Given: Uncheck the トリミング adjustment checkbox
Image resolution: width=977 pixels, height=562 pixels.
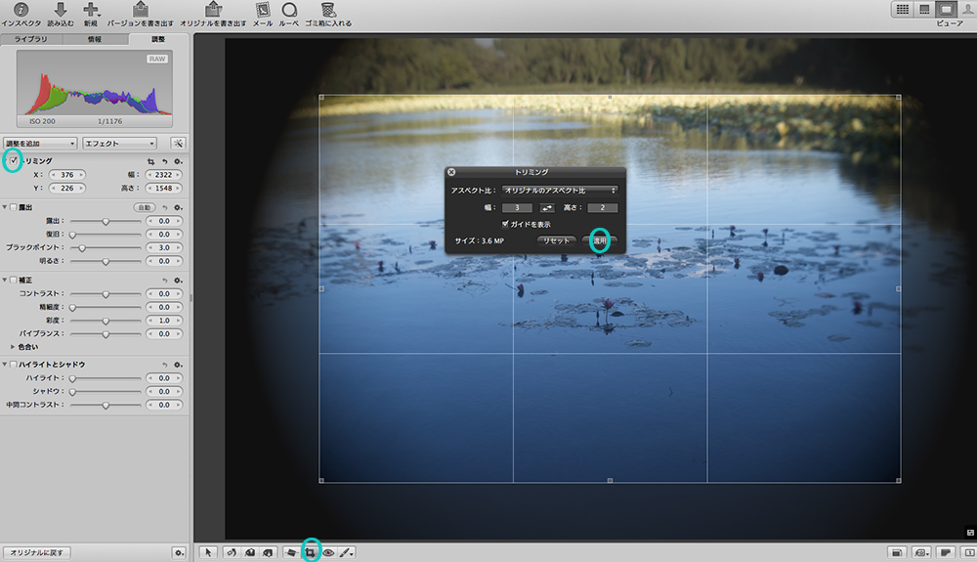Looking at the screenshot, I should click(13, 160).
